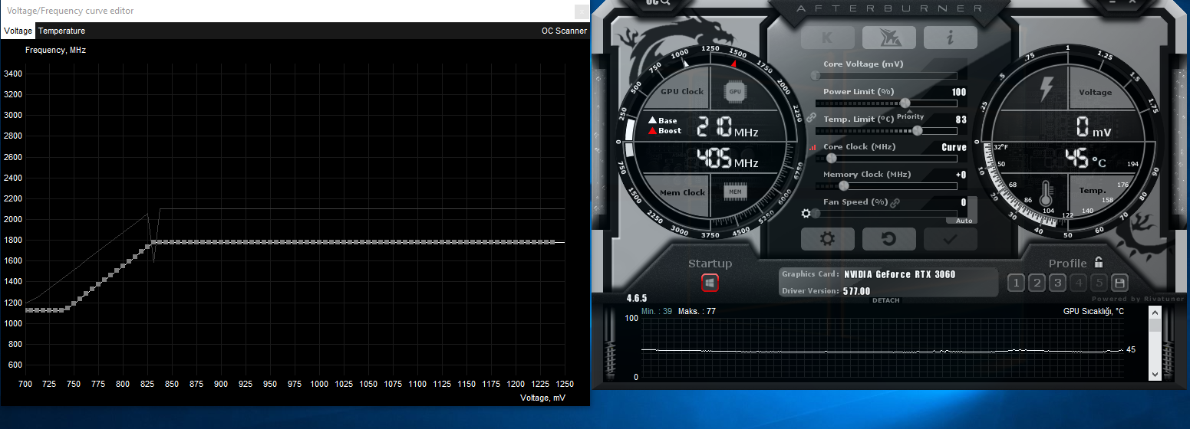Click the monitoring graph scrollbar thumb
The height and width of the screenshot is (429, 1190).
click(x=1155, y=325)
